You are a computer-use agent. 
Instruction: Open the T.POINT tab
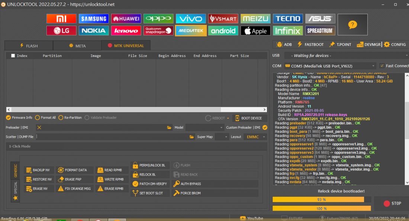340,44
